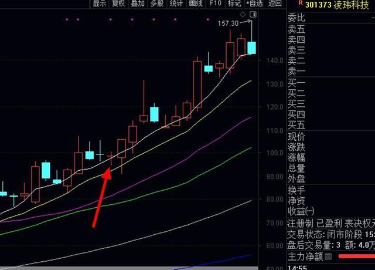Click the 140.0 price axis label

(275, 60)
